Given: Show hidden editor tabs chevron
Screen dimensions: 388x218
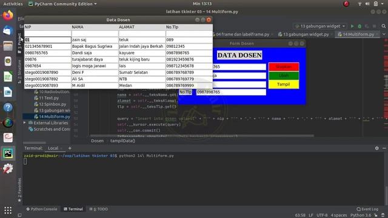Looking at the screenshot, I should (384, 35).
